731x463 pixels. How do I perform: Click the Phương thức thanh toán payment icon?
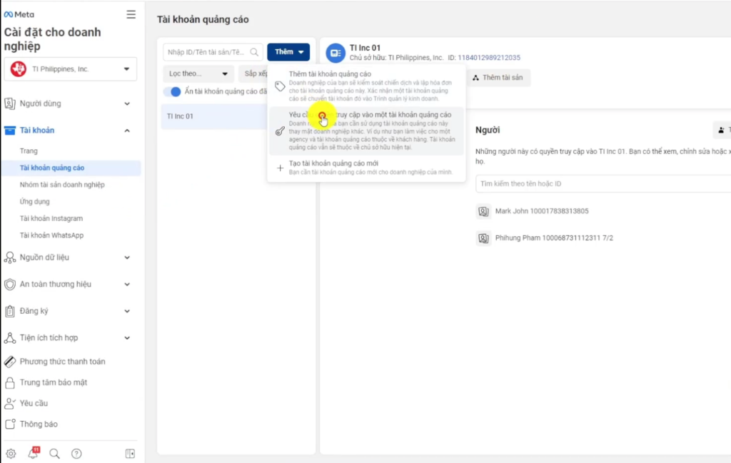click(x=10, y=362)
